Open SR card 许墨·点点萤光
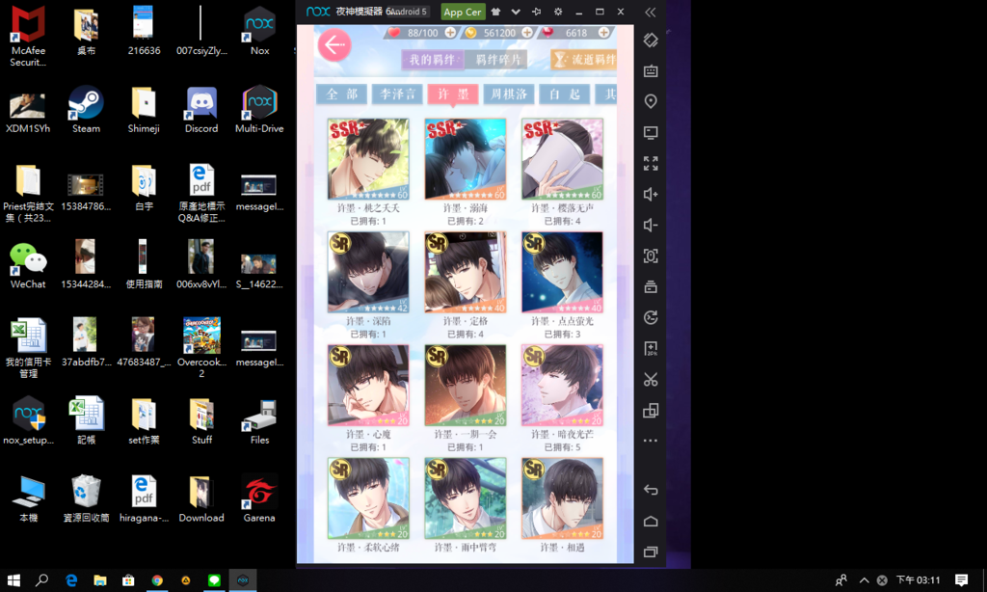The width and height of the screenshot is (987, 592). pyautogui.click(x=562, y=272)
